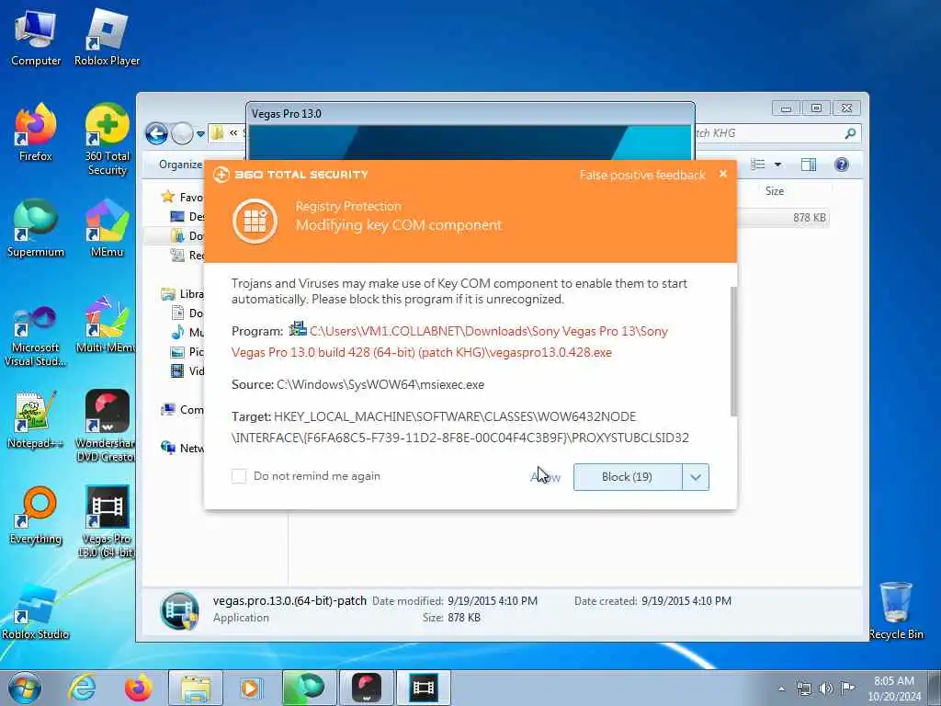Open Firefox desktop shortcut
The image size is (941, 706).
pyautogui.click(x=36, y=133)
